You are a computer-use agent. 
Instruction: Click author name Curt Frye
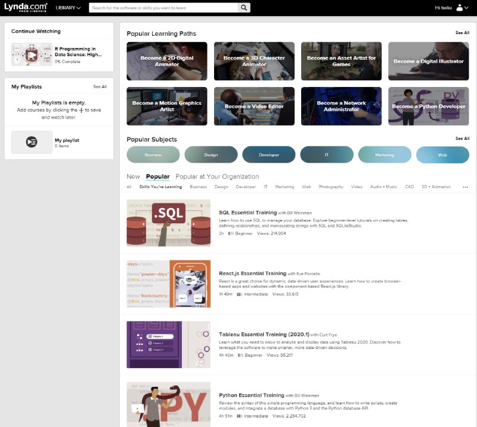coord(328,335)
